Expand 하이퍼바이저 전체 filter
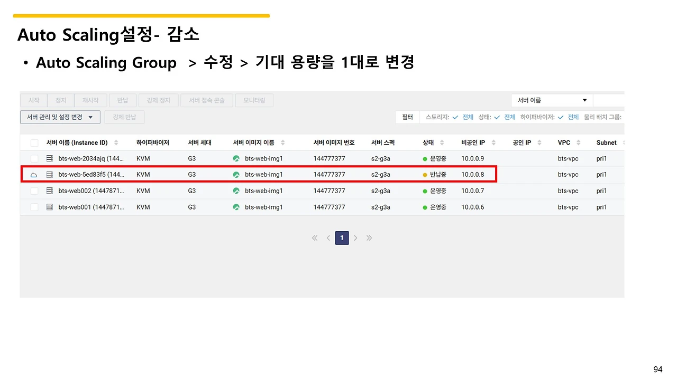This screenshot has width=677, height=380. point(568,117)
